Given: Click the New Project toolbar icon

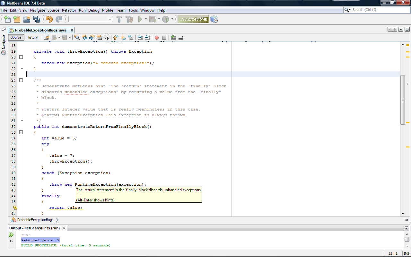Looking at the screenshot, I should (x=17, y=19).
